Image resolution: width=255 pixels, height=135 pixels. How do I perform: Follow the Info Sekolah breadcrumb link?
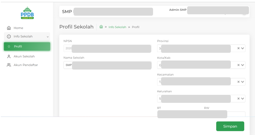(117, 27)
